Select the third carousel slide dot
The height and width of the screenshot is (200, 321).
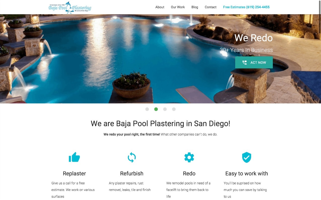coord(165,109)
